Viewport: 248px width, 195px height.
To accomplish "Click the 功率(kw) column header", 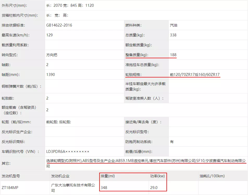I will tap(157, 176).
